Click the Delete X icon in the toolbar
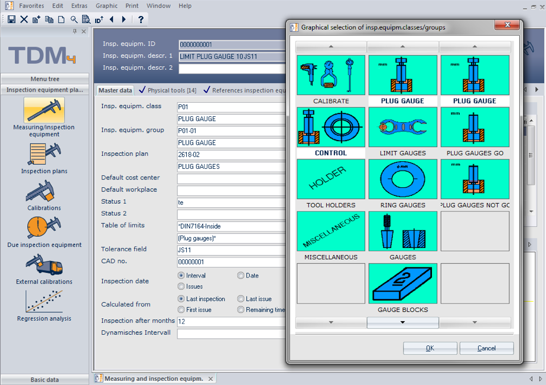The width and height of the screenshot is (546, 385). (24, 19)
